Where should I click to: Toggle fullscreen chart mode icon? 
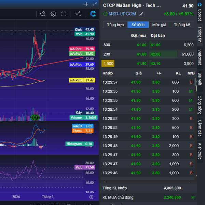click(x=64, y=14)
